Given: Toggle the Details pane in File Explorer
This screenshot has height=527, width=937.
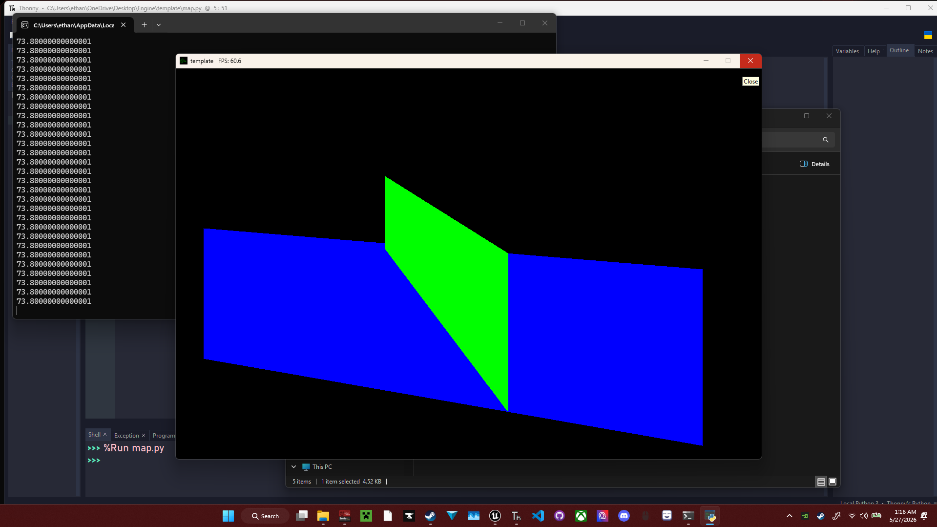Looking at the screenshot, I should [x=814, y=164].
